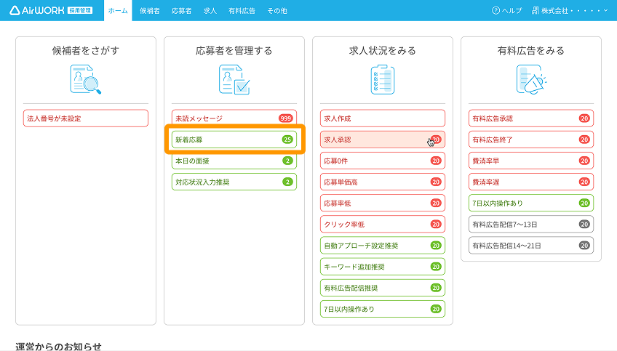Open 費消率遅 list
Viewport: 617px width, 351px height.
point(531,182)
